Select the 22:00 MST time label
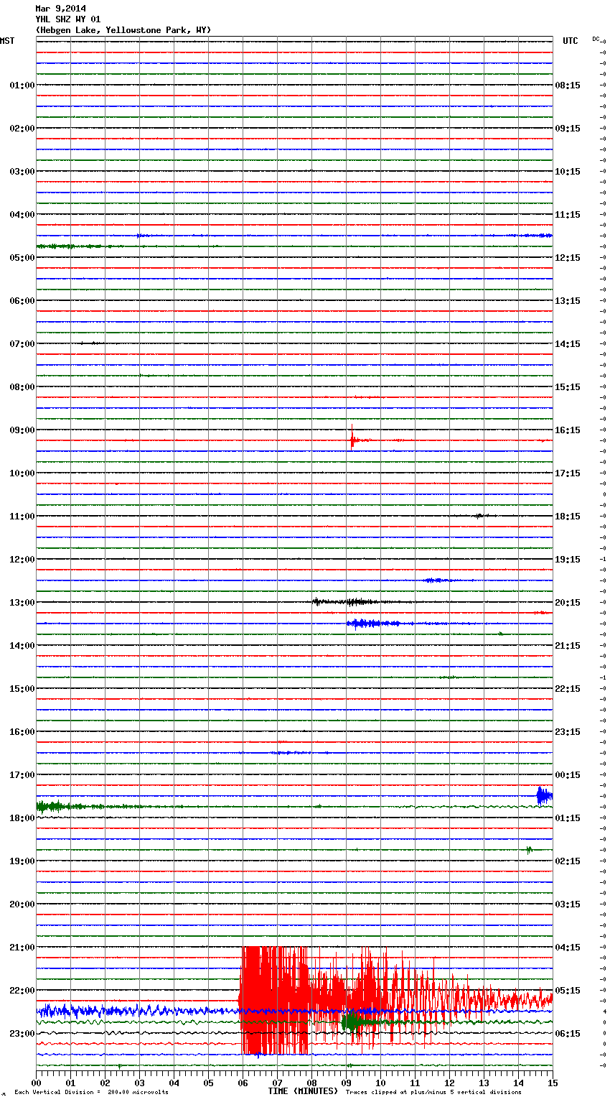 [x=22, y=991]
